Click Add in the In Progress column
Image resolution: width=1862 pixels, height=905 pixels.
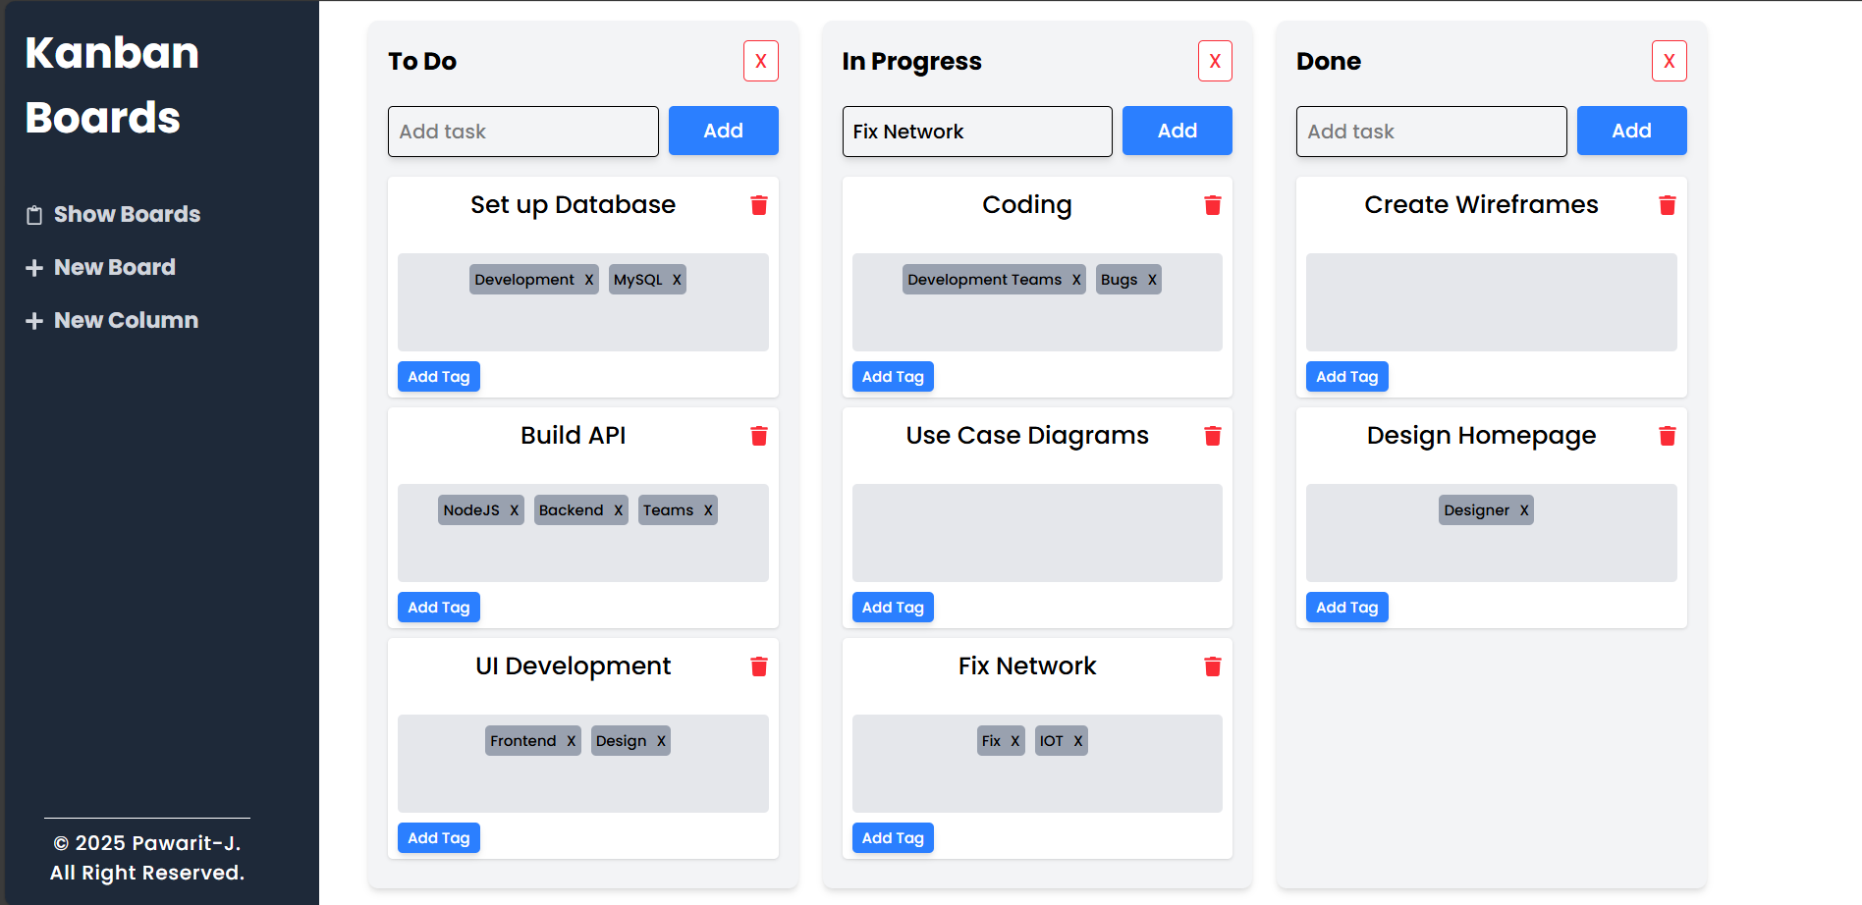coord(1177,131)
